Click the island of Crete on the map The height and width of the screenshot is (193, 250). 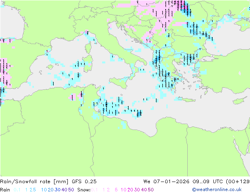pos(187,100)
